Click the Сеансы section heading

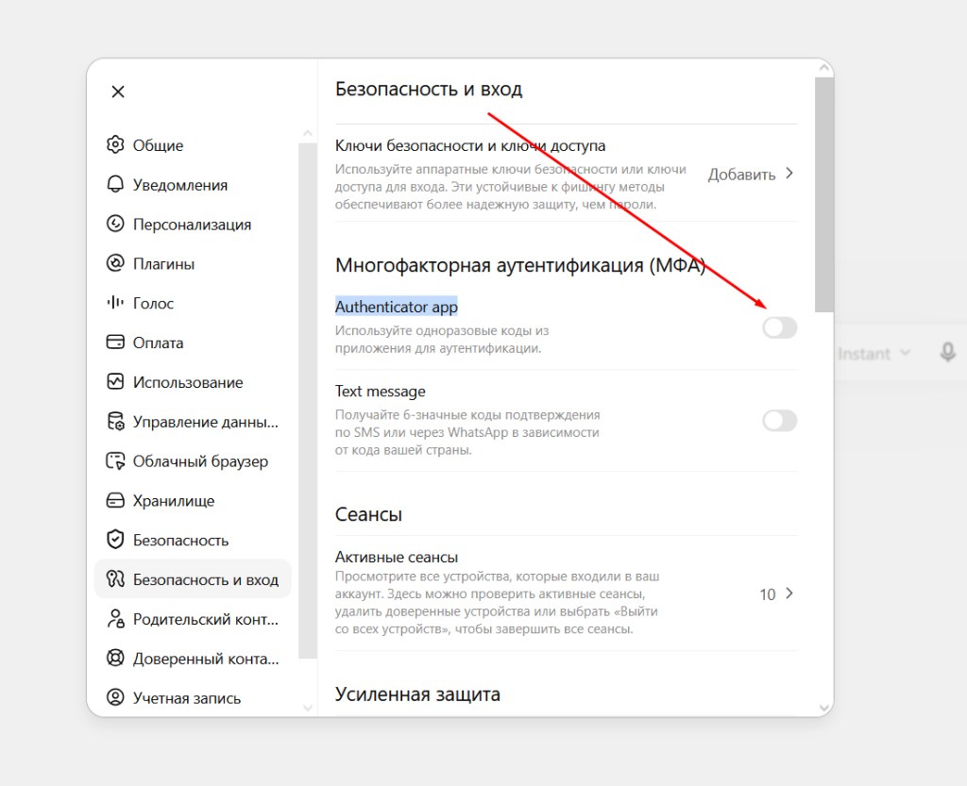point(368,514)
